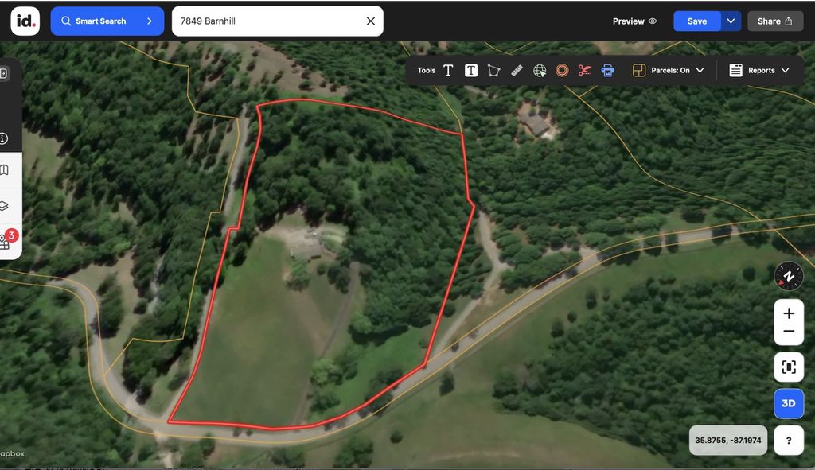Click the globe with cursor tool

[x=540, y=71]
